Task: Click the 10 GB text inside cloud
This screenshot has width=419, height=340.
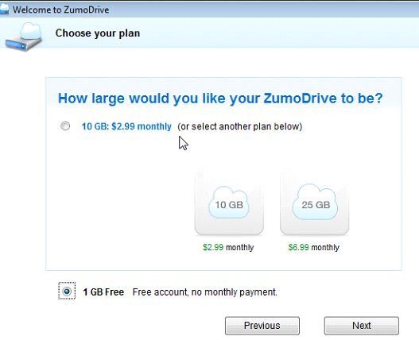Action: [229, 205]
